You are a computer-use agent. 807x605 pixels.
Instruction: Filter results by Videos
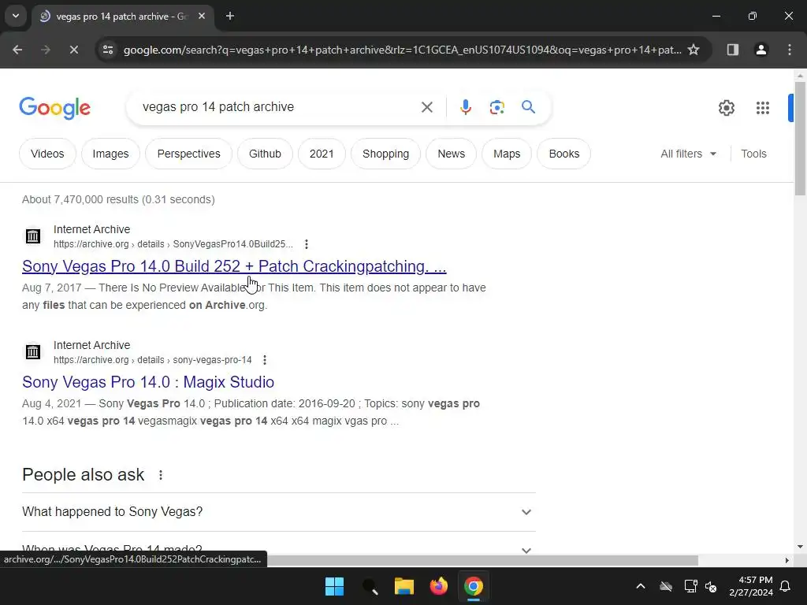coord(47,154)
